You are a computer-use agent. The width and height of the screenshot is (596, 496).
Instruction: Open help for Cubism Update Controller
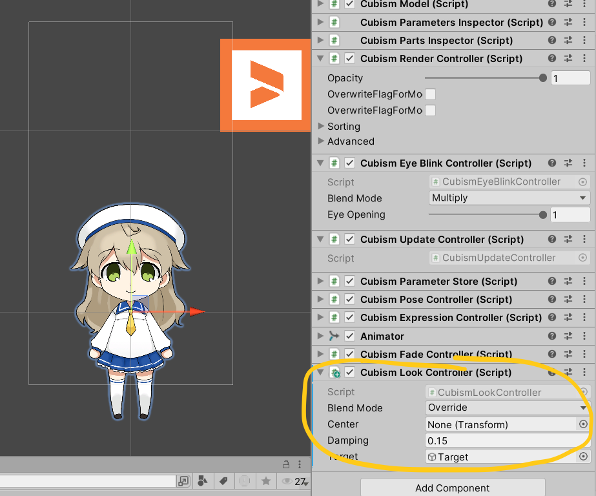(x=552, y=239)
